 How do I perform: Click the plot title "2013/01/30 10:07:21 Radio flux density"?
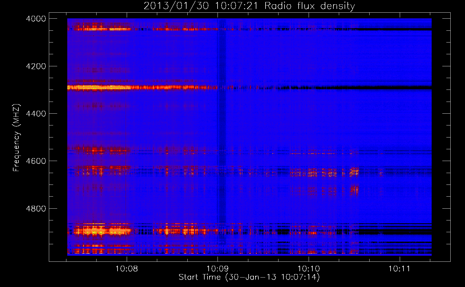click(249, 6)
